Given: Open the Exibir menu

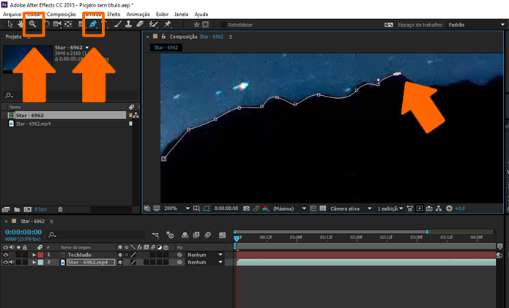Looking at the screenshot, I should (162, 14).
